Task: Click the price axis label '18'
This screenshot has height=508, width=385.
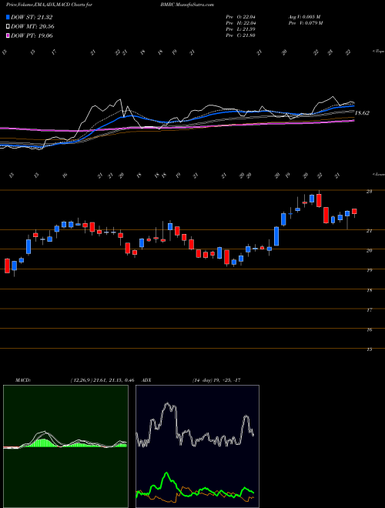Action: [369, 290]
